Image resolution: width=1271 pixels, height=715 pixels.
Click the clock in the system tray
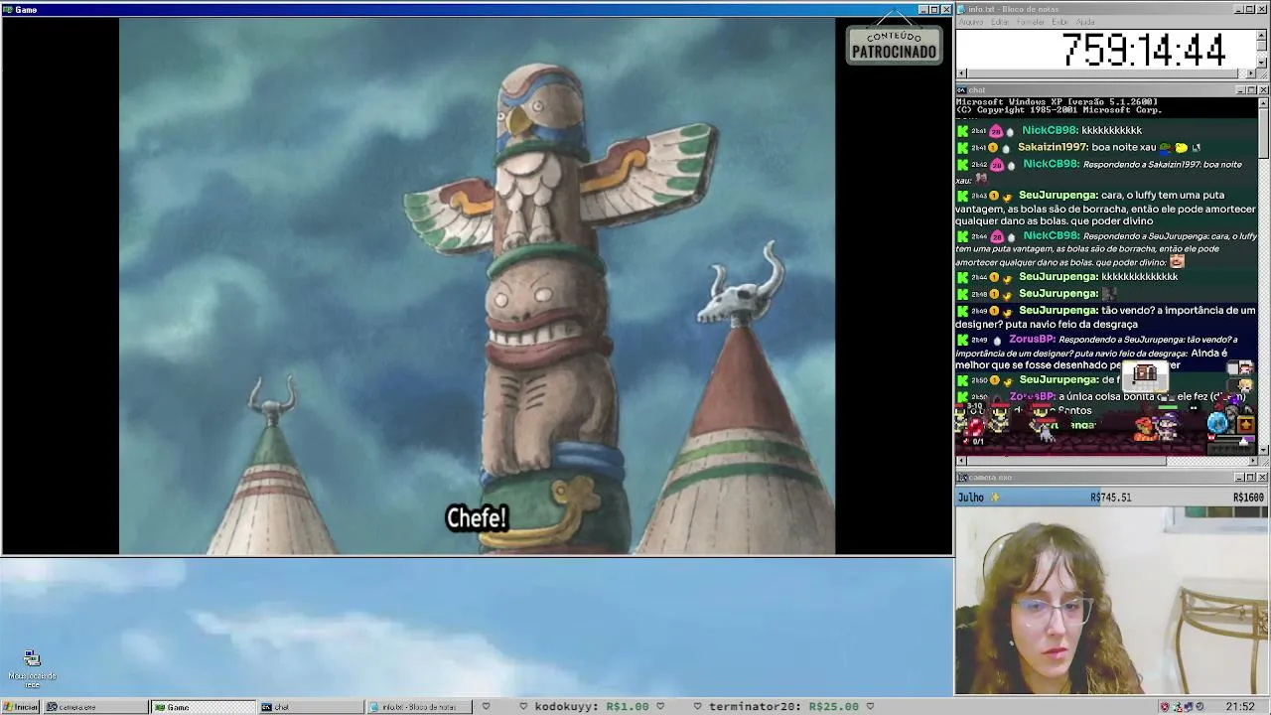[1240, 707]
